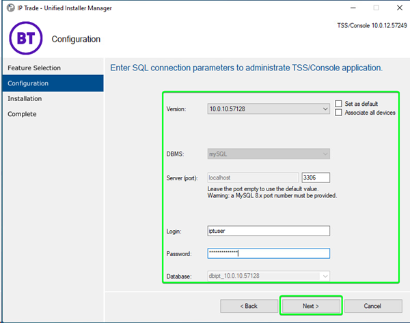This screenshot has width=410, height=323.
Task: Open the Database dbipt_10.0.10.57128 dropdown
Action: coord(269,276)
